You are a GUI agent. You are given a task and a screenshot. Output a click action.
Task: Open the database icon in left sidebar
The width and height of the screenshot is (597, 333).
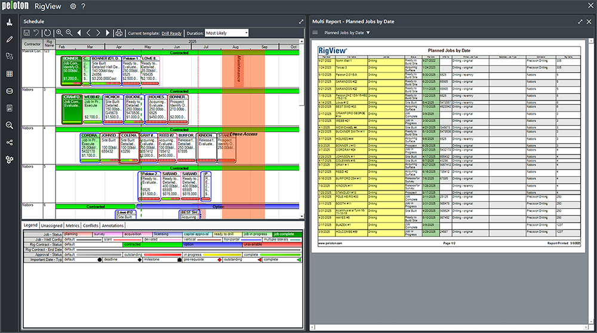[9, 91]
